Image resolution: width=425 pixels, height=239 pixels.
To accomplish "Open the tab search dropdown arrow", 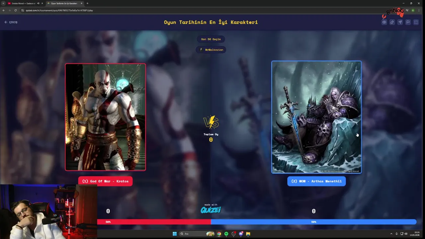I will click(3, 3).
